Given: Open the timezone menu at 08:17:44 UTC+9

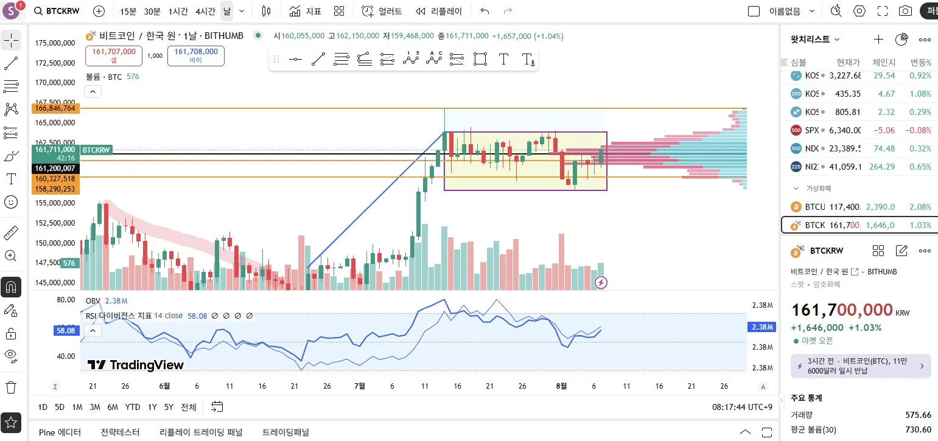Looking at the screenshot, I should pos(742,407).
